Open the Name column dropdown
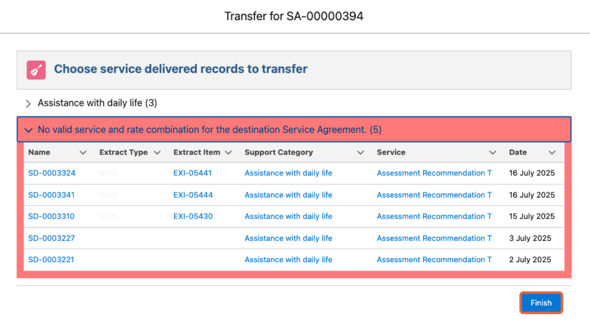The height and width of the screenshot is (334, 590). click(83, 152)
